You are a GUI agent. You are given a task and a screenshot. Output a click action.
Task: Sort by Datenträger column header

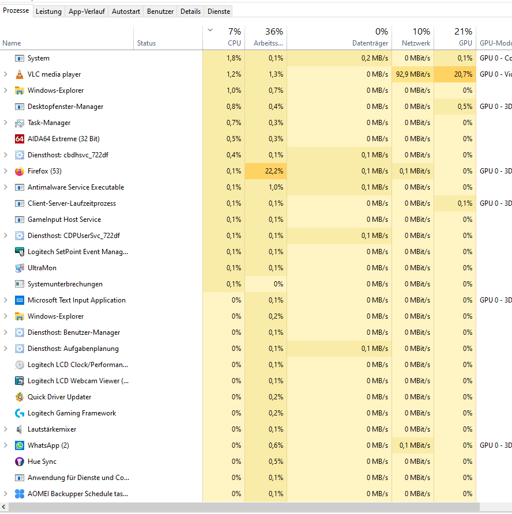pyautogui.click(x=340, y=37)
